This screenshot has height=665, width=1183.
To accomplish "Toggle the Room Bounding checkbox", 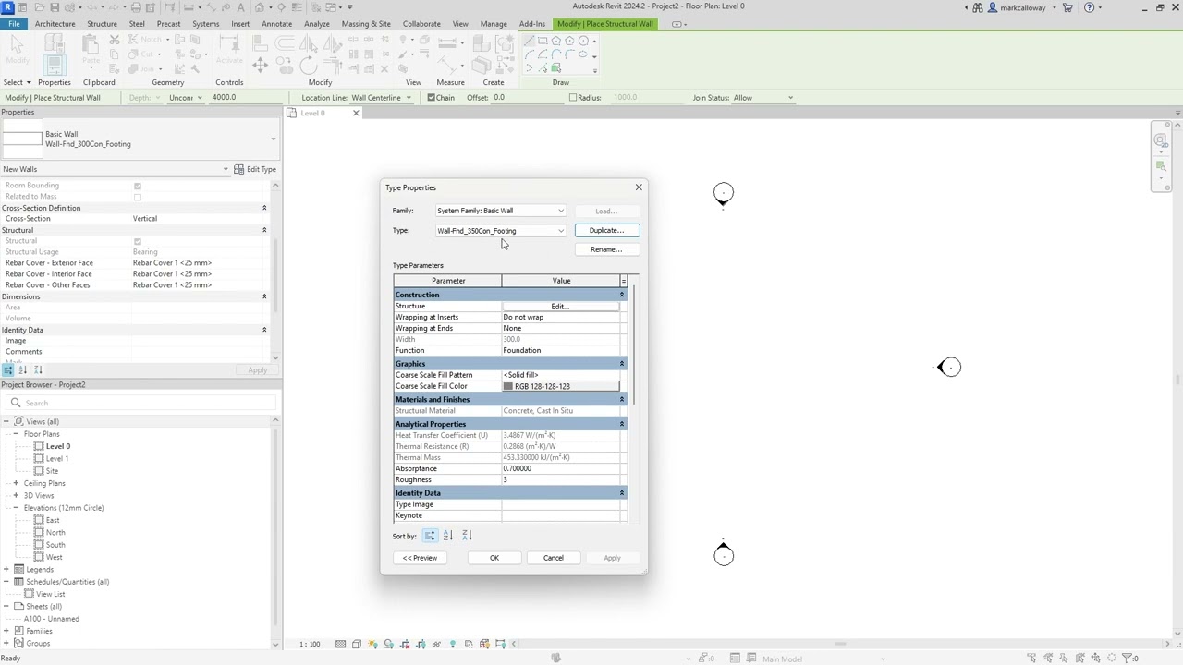I will pos(138,186).
